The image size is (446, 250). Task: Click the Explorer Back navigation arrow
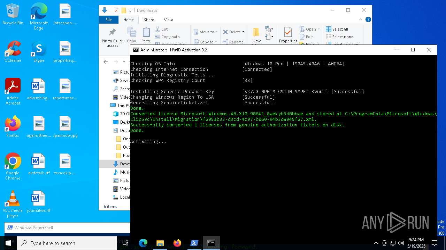click(106, 62)
